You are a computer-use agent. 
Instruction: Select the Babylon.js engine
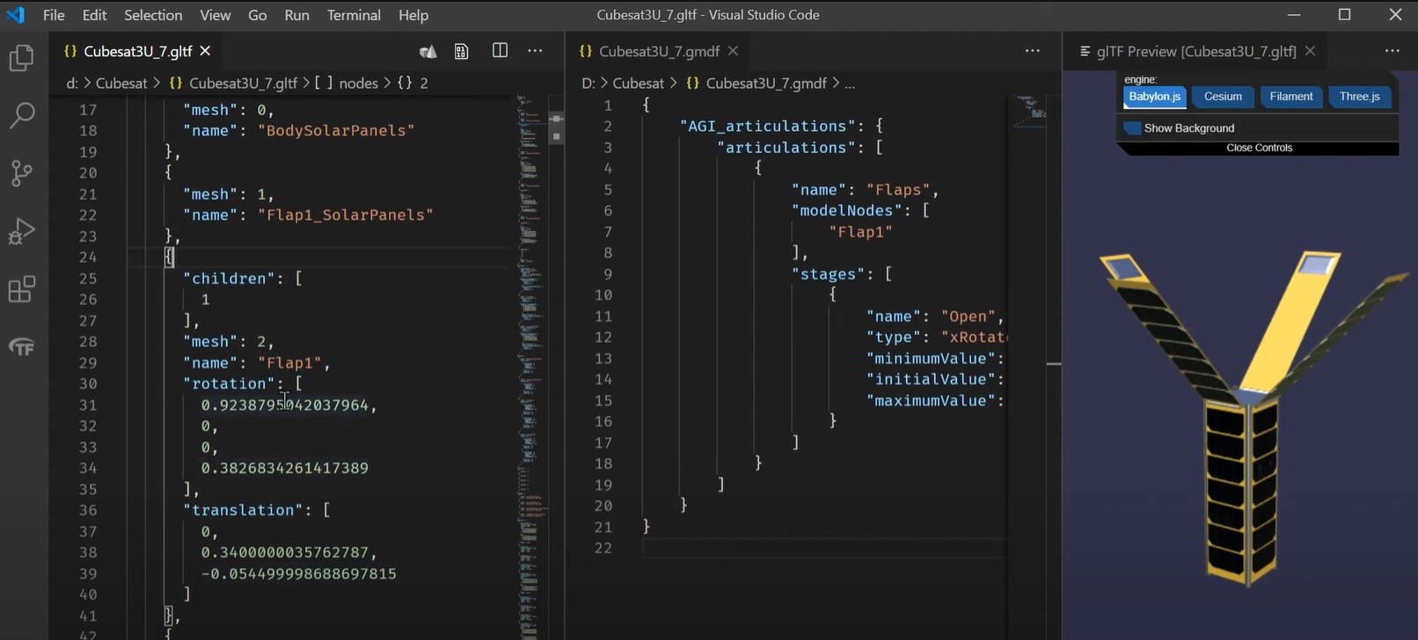click(1154, 97)
